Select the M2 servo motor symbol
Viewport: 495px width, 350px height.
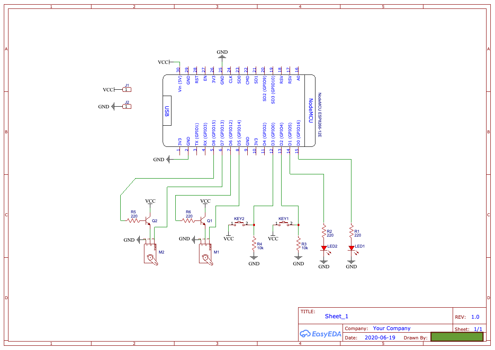150,254
